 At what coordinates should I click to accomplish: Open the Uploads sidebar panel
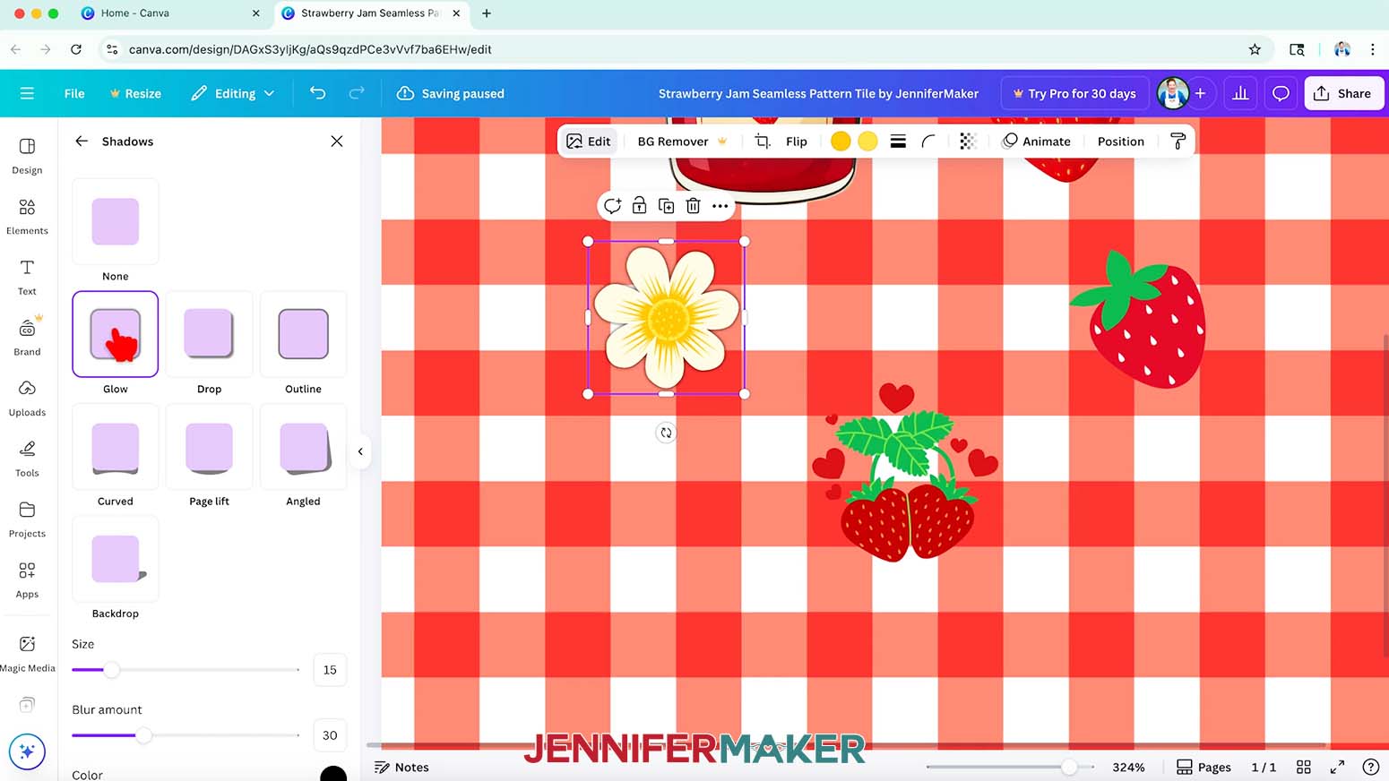[x=27, y=399]
